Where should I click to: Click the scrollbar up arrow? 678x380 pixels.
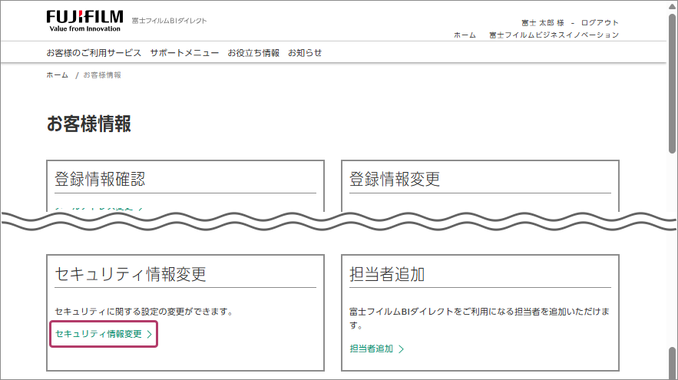(x=671, y=6)
